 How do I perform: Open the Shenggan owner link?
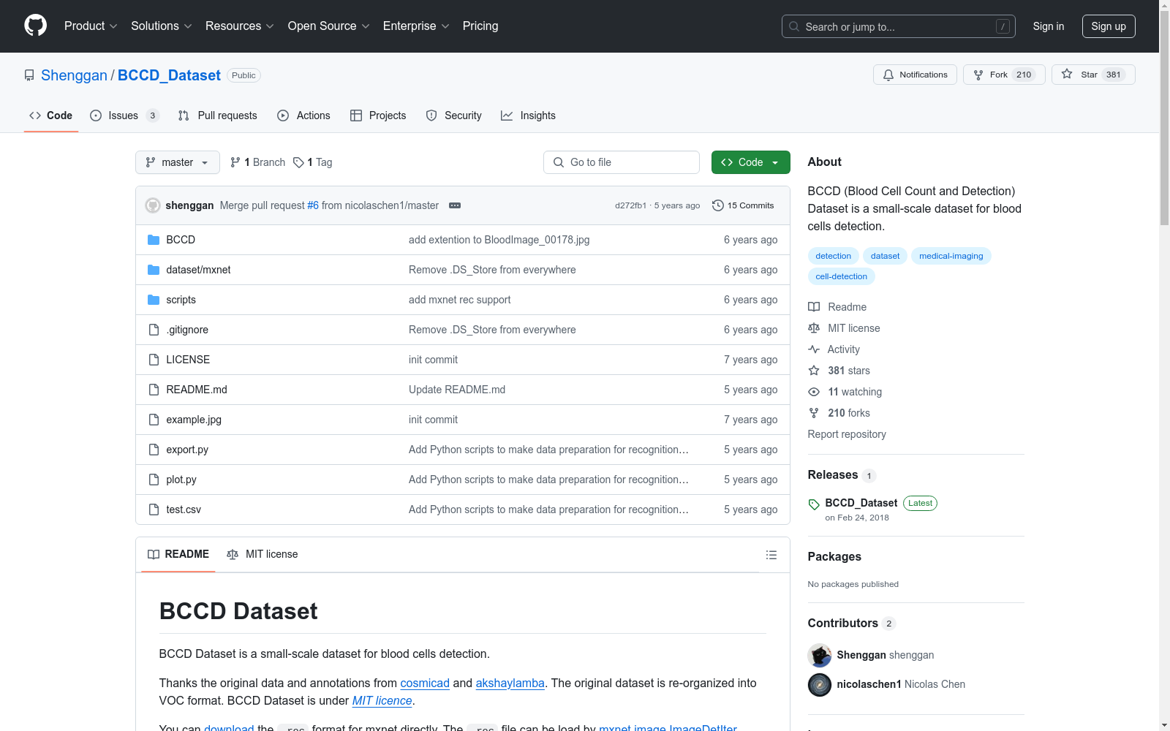coord(74,75)
